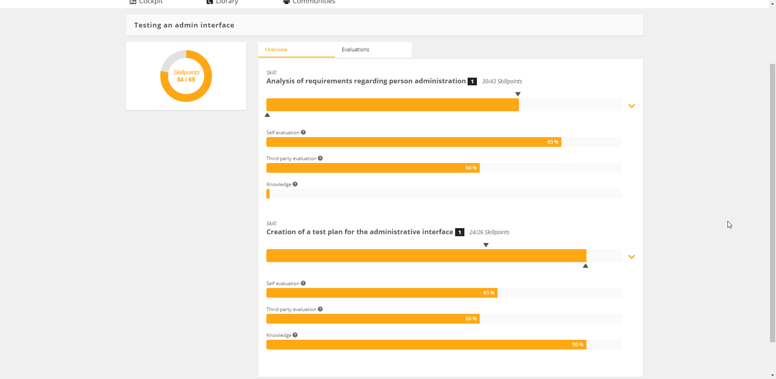Click help icon next to second Knowledge label
776x379 pixels.
tap(295, 335)
